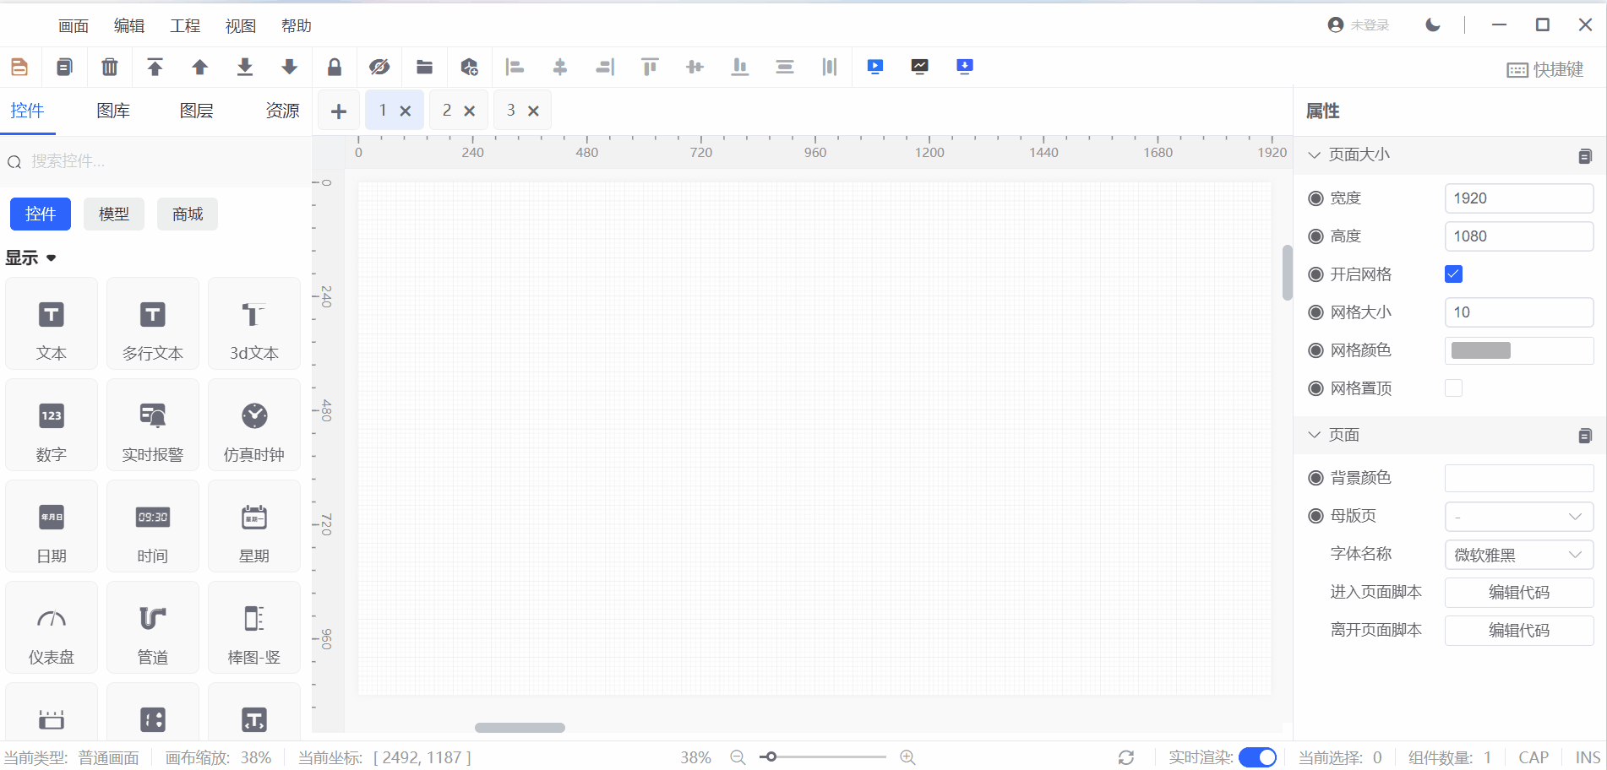
Task: Select the move-to-top layer icon
Action: coord(155,67)
